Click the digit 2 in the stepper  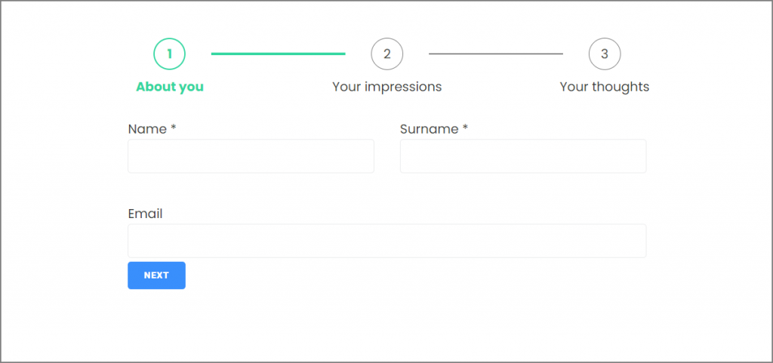tap(387, 54)
